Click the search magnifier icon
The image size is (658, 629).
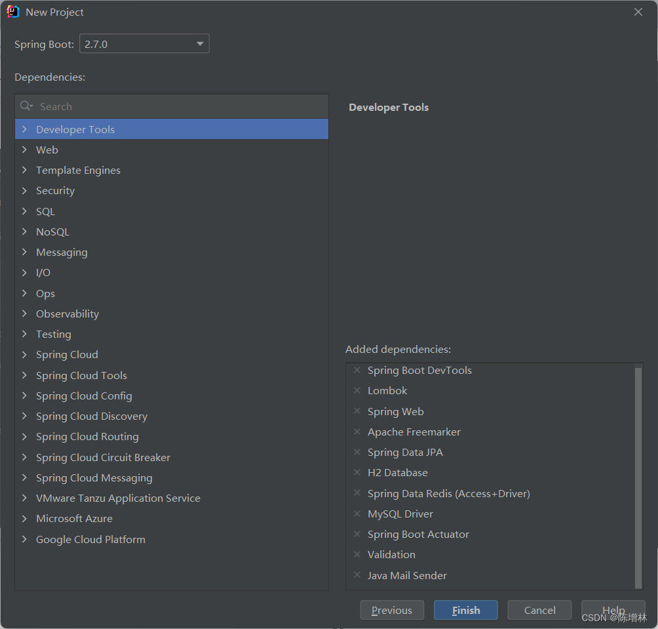tap(26, 106)
